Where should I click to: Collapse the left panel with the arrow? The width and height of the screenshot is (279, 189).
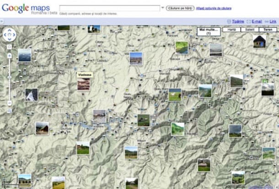tap(2, 21)
